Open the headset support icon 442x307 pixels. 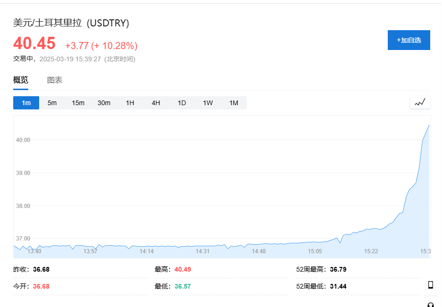click(x=430, y=305)
